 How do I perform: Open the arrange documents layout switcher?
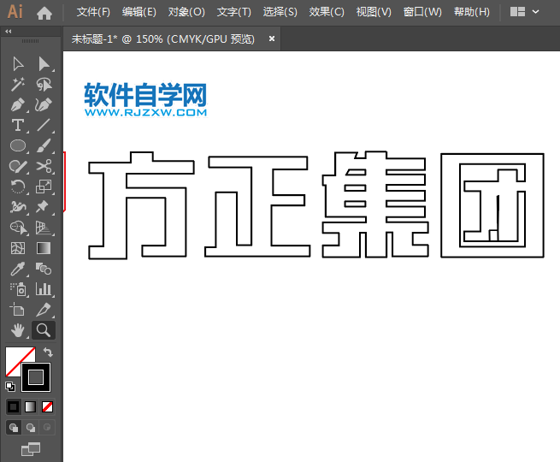(517, 12)
